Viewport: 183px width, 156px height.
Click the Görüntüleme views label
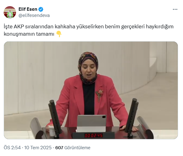click(77, 148)
